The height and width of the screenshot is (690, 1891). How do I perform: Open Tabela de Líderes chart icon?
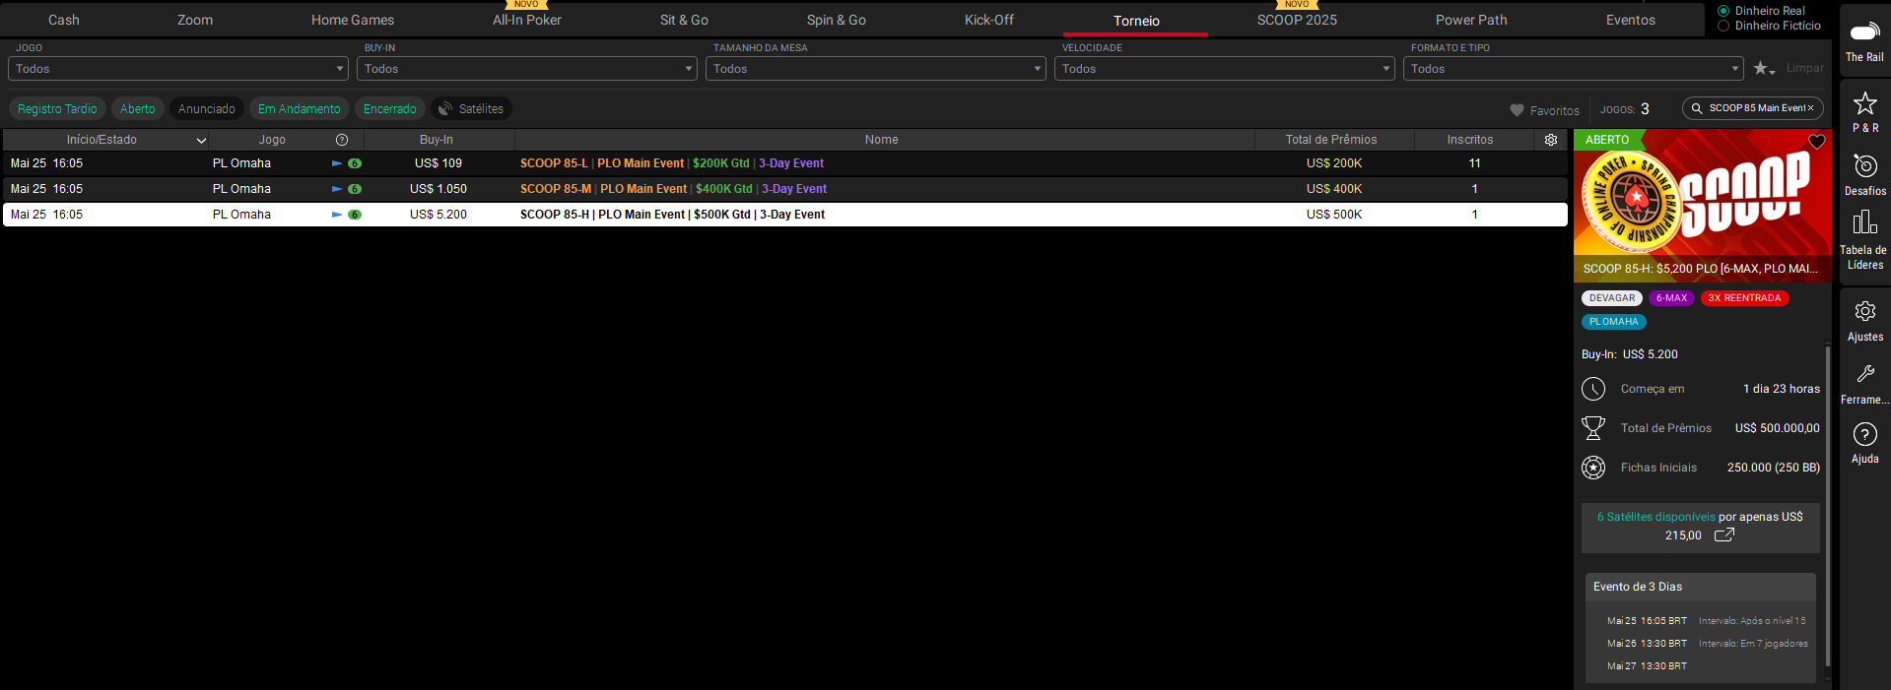pyautogui.click(x=1864, y=222)
